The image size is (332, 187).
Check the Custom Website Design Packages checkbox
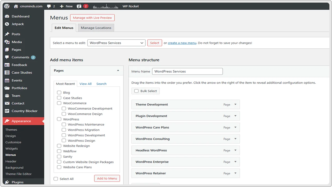tap(59, 162)
